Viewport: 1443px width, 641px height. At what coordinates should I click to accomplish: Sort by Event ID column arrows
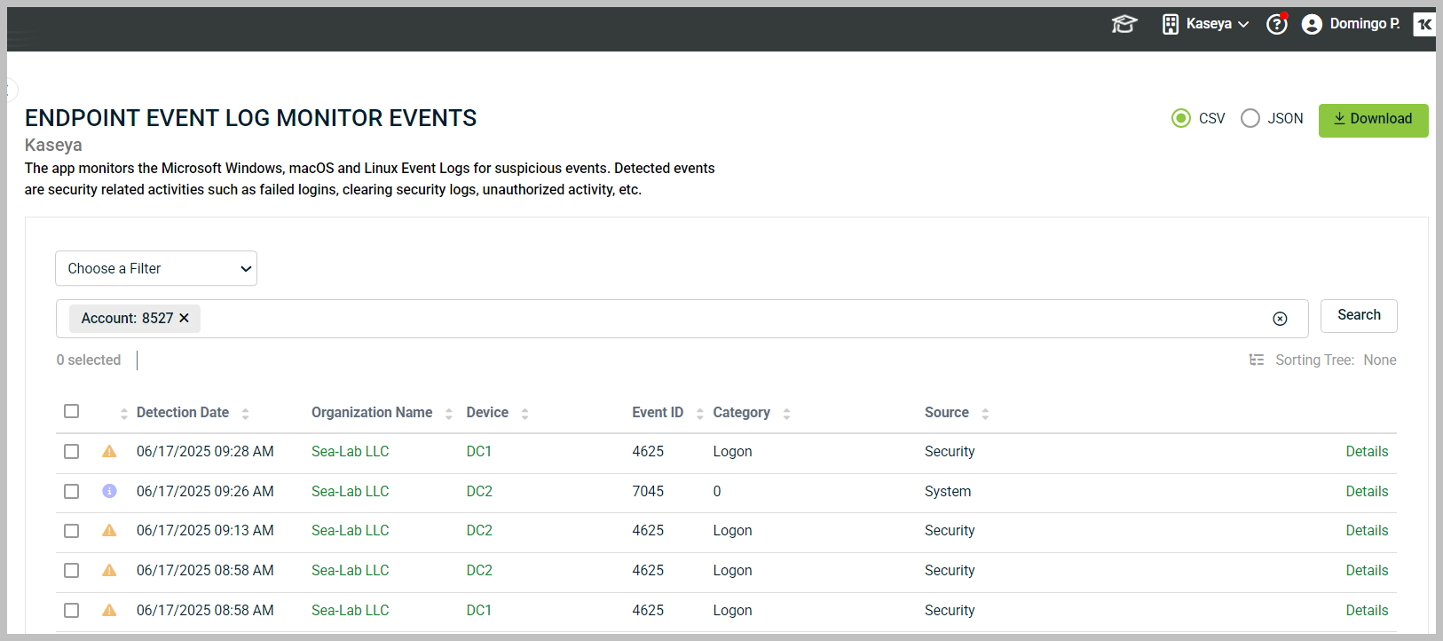699,413
